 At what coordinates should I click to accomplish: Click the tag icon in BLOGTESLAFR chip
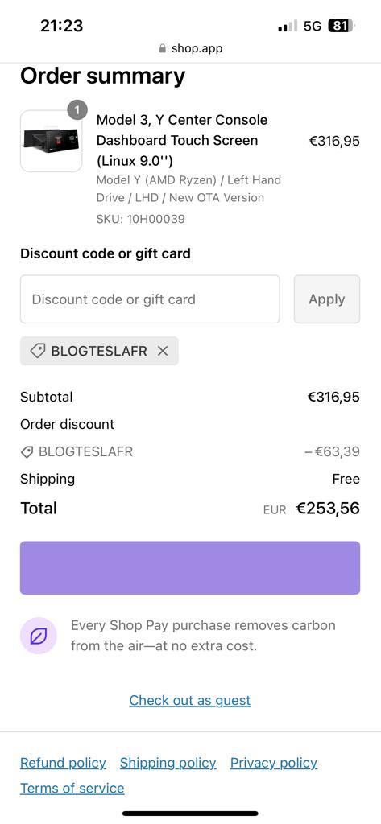37,351
